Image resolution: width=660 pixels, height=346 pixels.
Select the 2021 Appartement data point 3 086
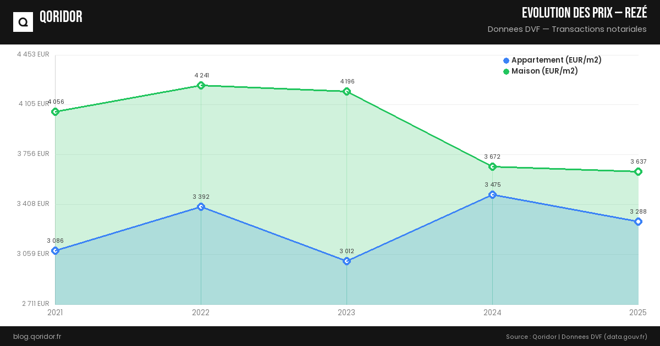[55, 251]
